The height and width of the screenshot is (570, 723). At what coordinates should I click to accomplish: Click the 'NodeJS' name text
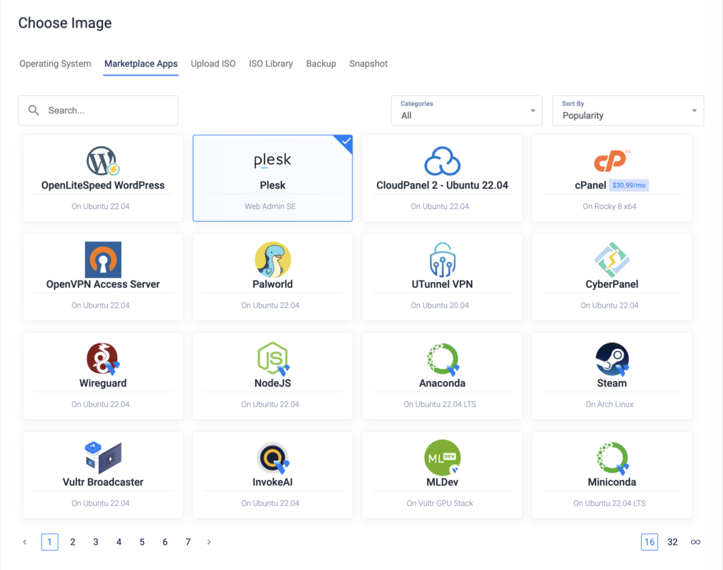tap(273, 384)
